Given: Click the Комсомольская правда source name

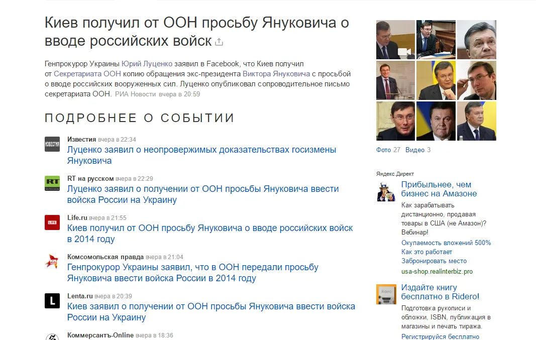Looking at the screenshot, I should click(x=105, y=257).
